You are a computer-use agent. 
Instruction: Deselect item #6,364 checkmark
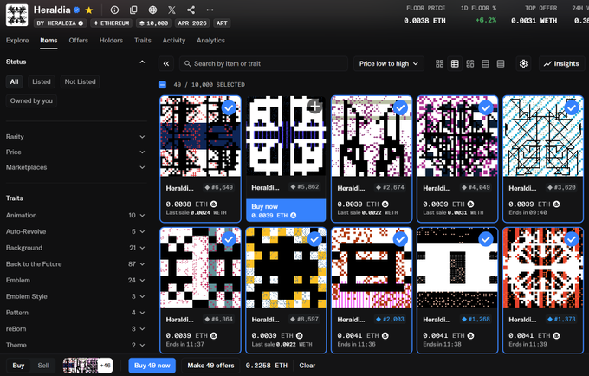coord(229,239)
